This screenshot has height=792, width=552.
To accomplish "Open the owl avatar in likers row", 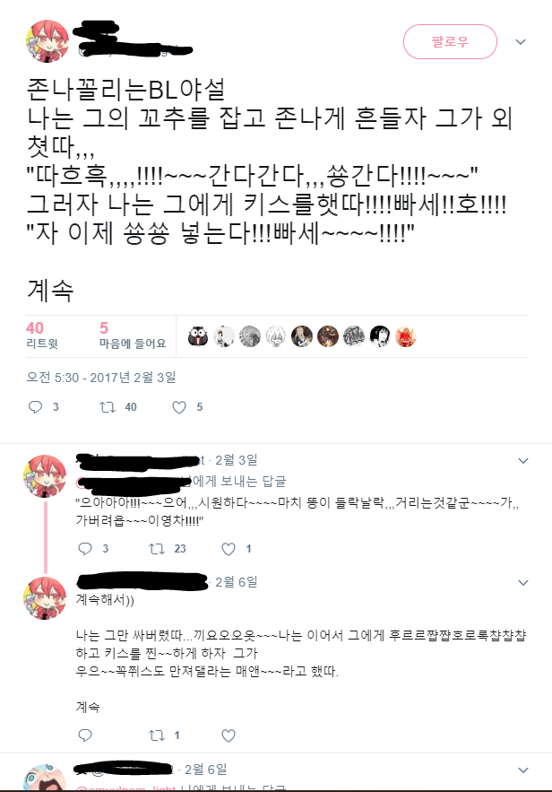I will coord(198,336).
